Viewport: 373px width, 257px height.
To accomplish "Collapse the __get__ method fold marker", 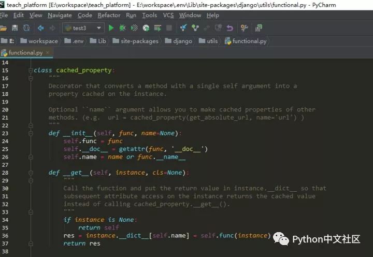I will pos(31,173).
